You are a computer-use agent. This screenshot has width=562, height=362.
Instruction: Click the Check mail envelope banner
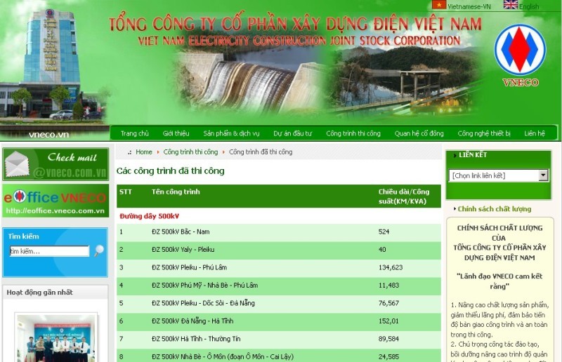[x=55, y=164]
